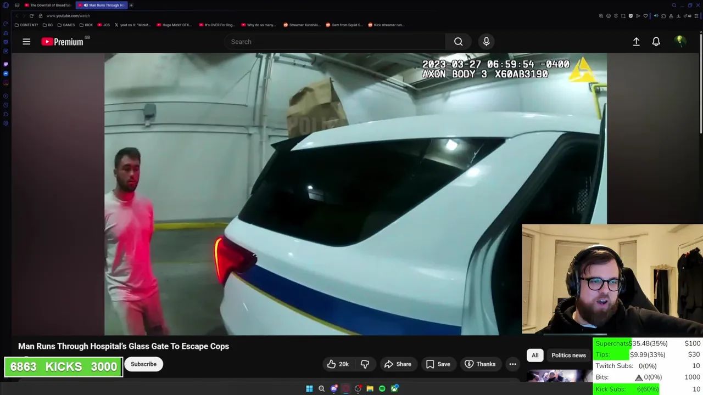Open Streamer Kunshiki bookmark
703x395 pixels.
[302, 25]
